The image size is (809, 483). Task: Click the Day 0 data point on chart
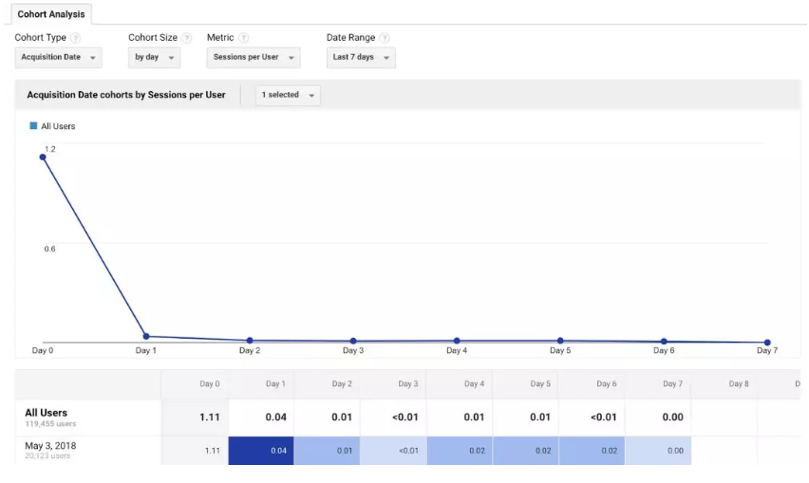pos(43,158)
